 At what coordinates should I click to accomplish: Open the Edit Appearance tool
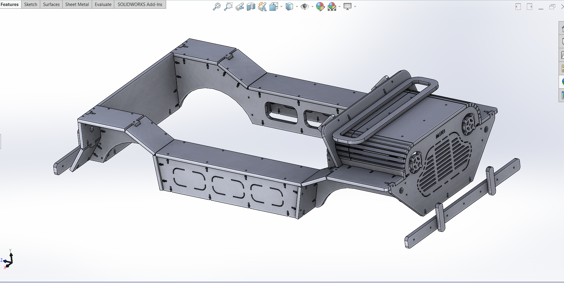[x=320, y=7]
